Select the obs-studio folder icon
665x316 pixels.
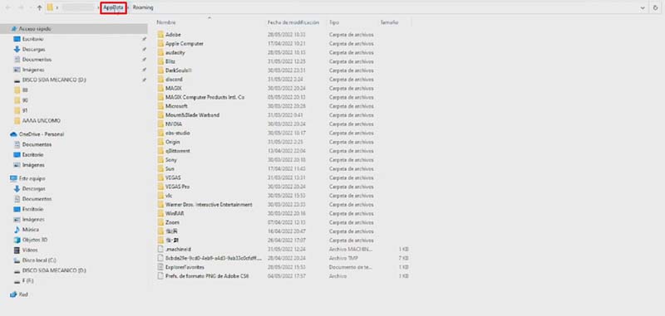160,133
